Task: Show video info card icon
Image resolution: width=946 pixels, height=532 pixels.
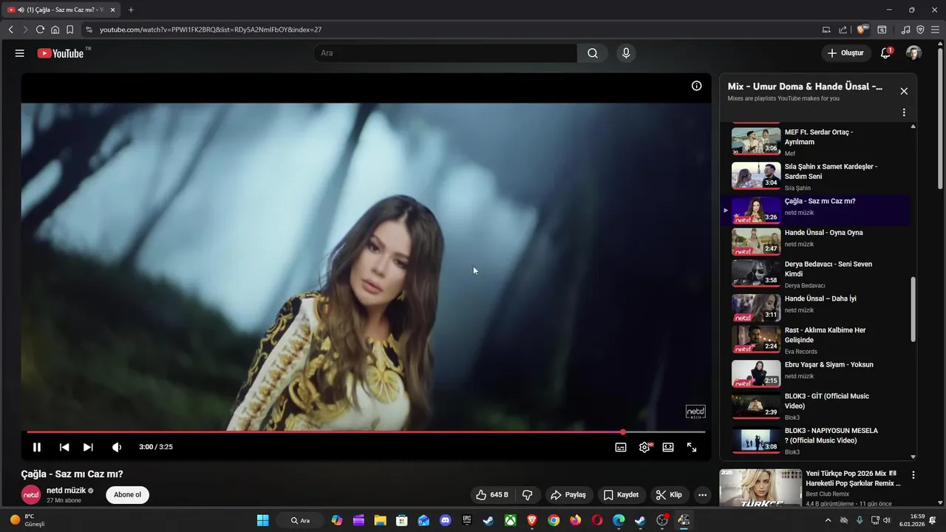Action: click(696, 86)
